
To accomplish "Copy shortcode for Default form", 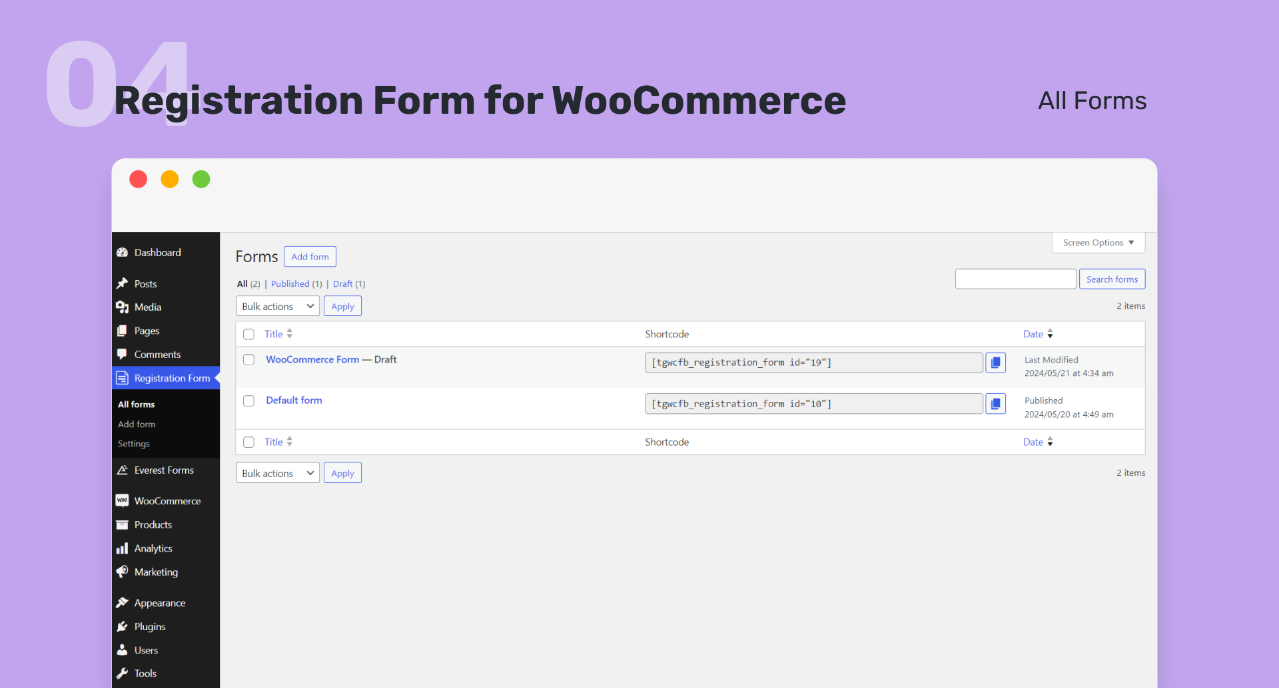I will (995, 404).
